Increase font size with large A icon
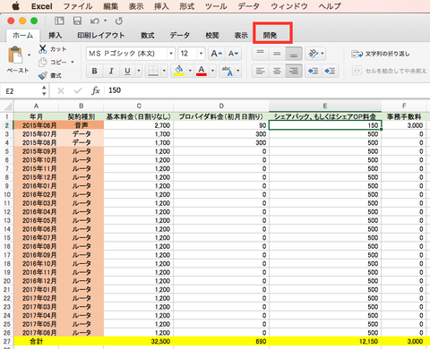The width and height of the screenshot is (430, 349). click(x=216, y=54)
